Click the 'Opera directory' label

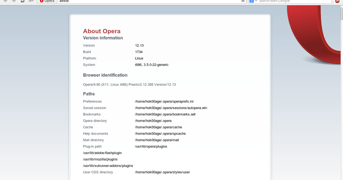coord(95,121)
